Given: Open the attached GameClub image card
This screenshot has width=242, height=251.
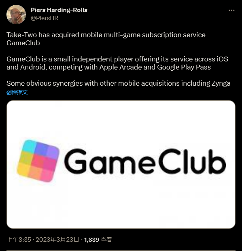Looking at the screenshot, I should (121, 165).
